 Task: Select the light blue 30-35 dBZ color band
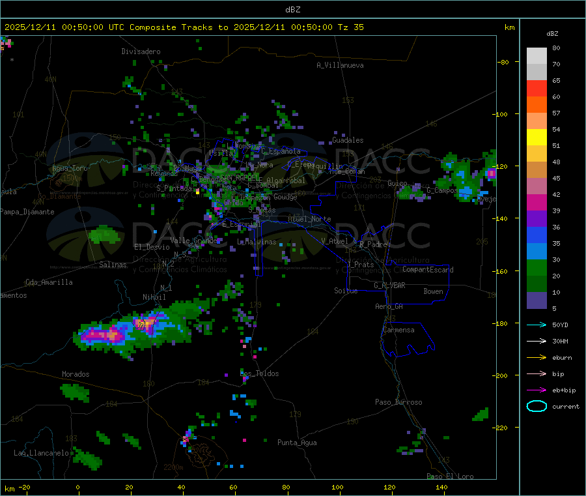click(x=537, y=252)
